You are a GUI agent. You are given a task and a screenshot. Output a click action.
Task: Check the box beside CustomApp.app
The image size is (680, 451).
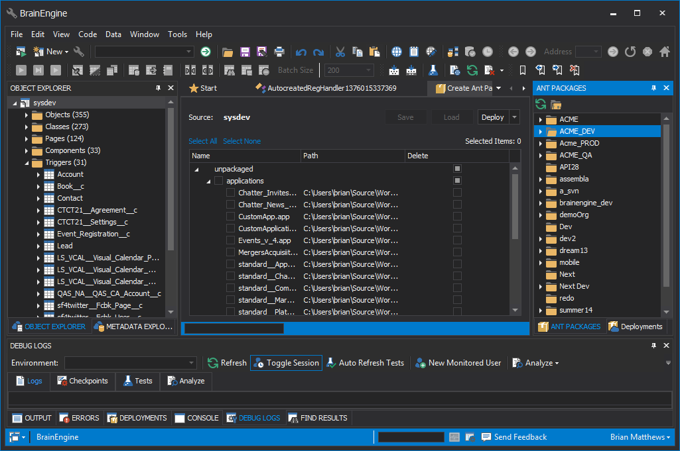tap(230, 217)
